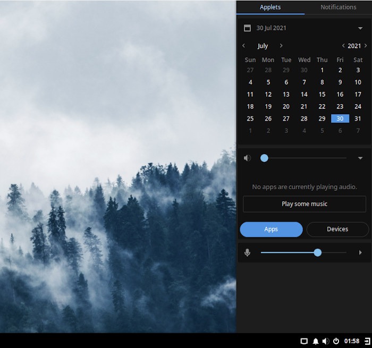Select July 1 in the calendar

pyautogui.click(x=322, y=70)
